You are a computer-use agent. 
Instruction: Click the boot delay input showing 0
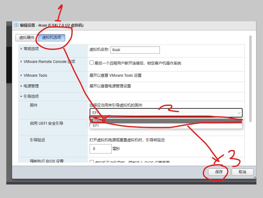[x=100, y=148]
